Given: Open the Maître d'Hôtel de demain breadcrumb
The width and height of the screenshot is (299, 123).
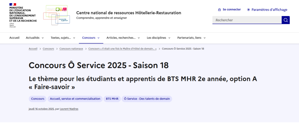Looking at the screenshot, I should [x=122, y=49].
